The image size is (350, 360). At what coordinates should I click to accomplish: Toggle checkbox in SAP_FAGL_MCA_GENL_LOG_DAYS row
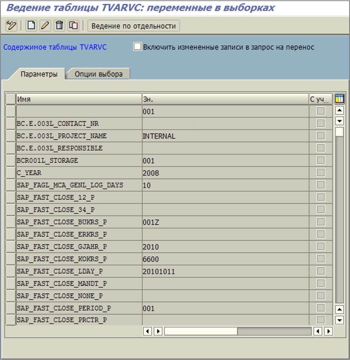coord(321,185)
